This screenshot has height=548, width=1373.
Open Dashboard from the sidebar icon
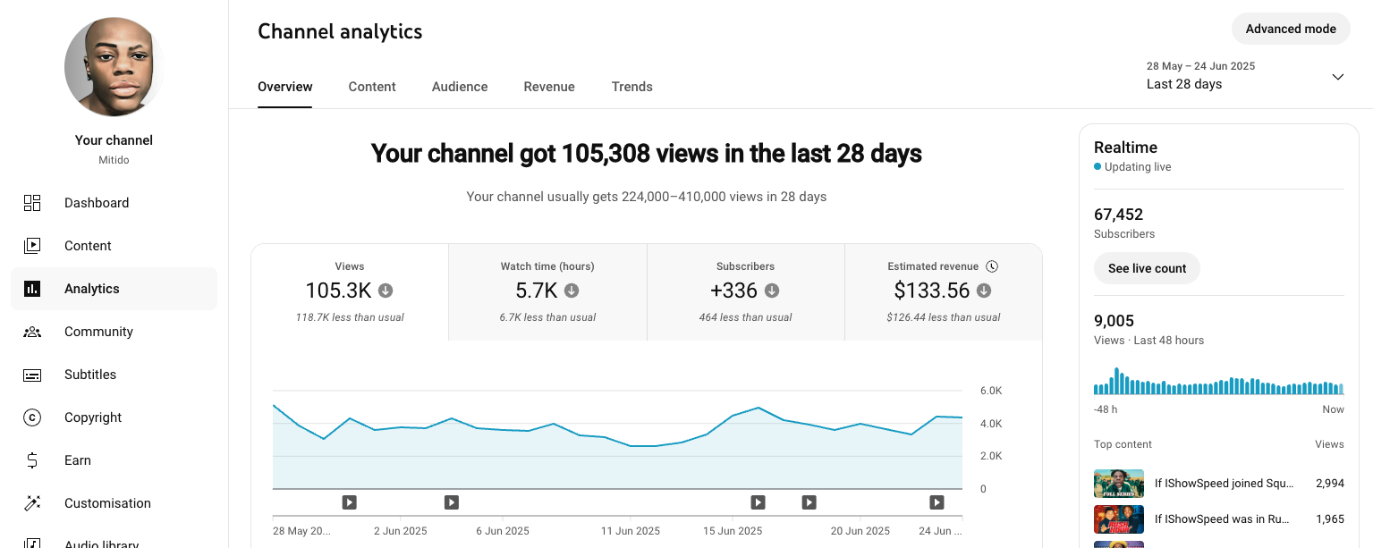coord(32,203)
